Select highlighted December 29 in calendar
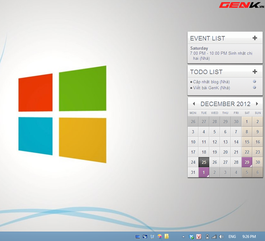This screenshot has width=265, height=241. coord(247,162)
